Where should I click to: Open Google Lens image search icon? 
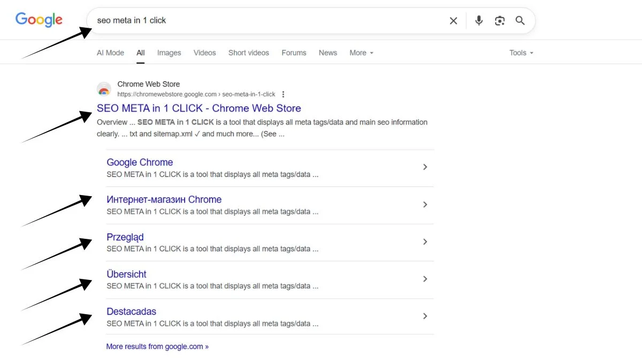point(500,21)
